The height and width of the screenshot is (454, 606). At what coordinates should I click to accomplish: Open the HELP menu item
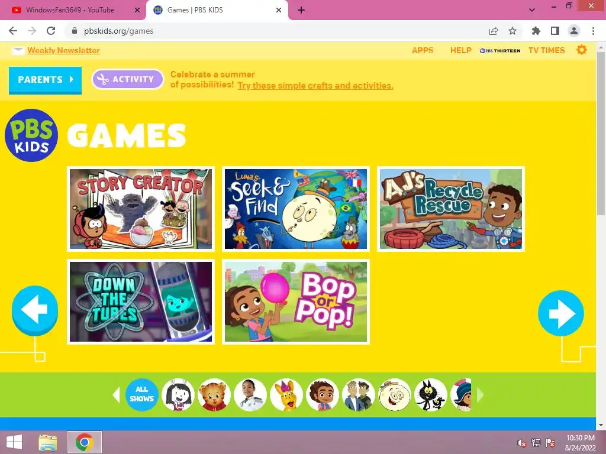[x=460, y=51]
